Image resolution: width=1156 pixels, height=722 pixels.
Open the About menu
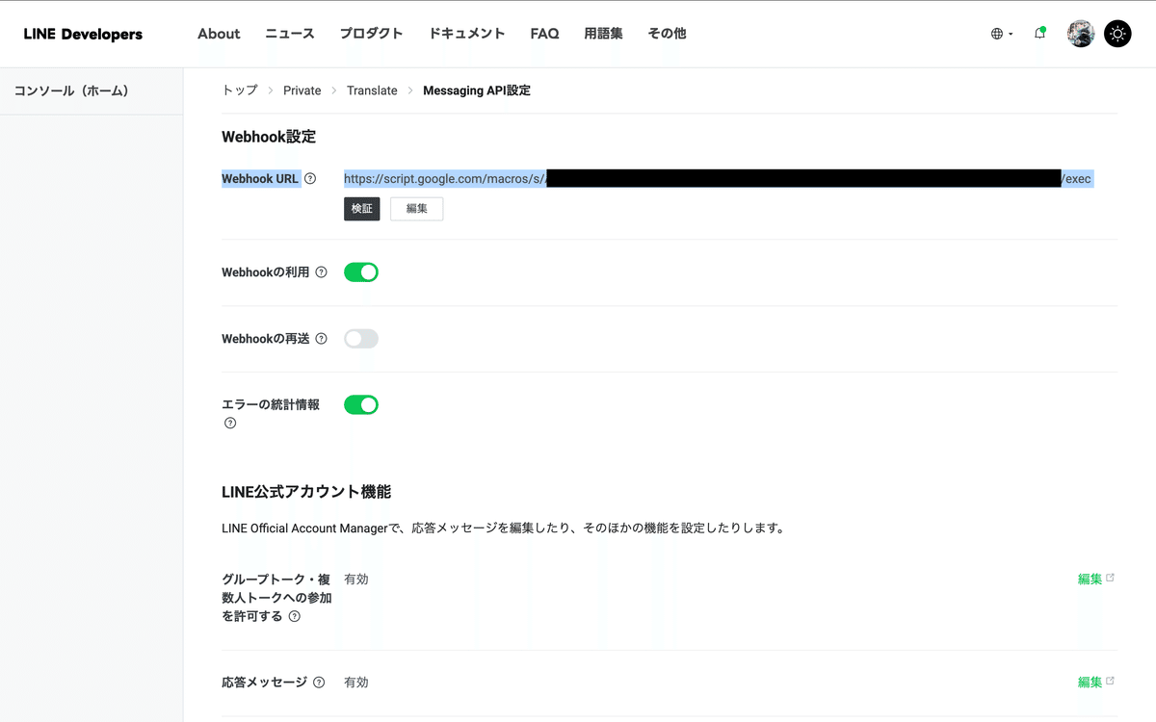219,34
